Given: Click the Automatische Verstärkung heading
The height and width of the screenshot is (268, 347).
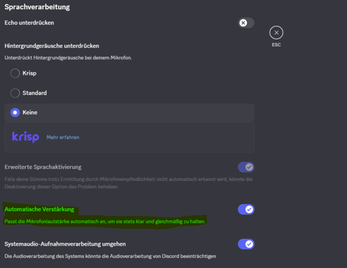Looking at the screenshot, I should (x=39, y=209).
